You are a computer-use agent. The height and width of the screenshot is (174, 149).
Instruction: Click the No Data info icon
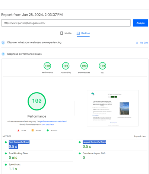[x=137, y=43]
